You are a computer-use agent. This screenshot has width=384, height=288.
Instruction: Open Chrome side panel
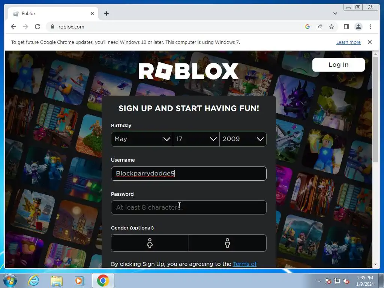[346, 27]
